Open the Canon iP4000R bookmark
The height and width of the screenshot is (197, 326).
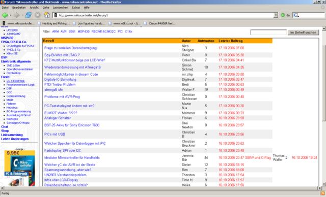[160, 23]
